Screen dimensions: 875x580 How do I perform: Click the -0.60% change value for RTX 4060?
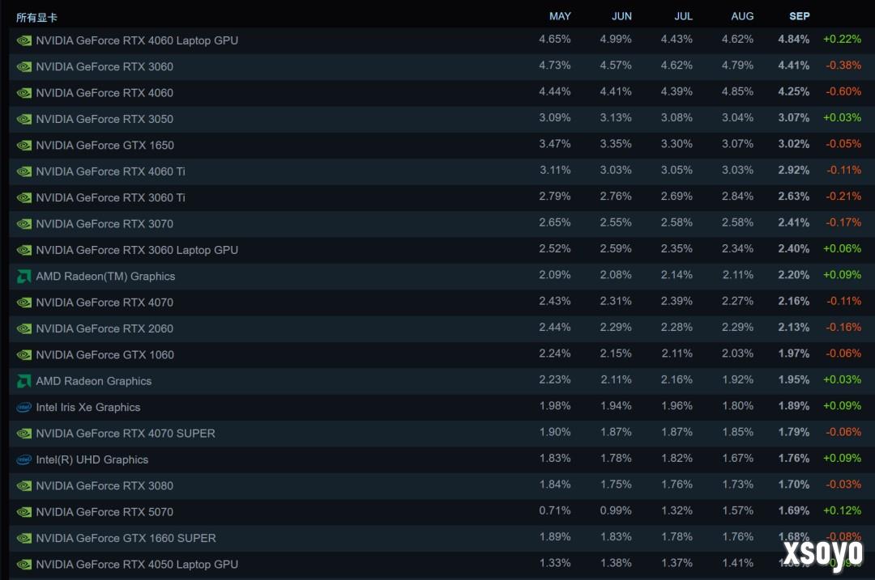(x=842, y=92)
